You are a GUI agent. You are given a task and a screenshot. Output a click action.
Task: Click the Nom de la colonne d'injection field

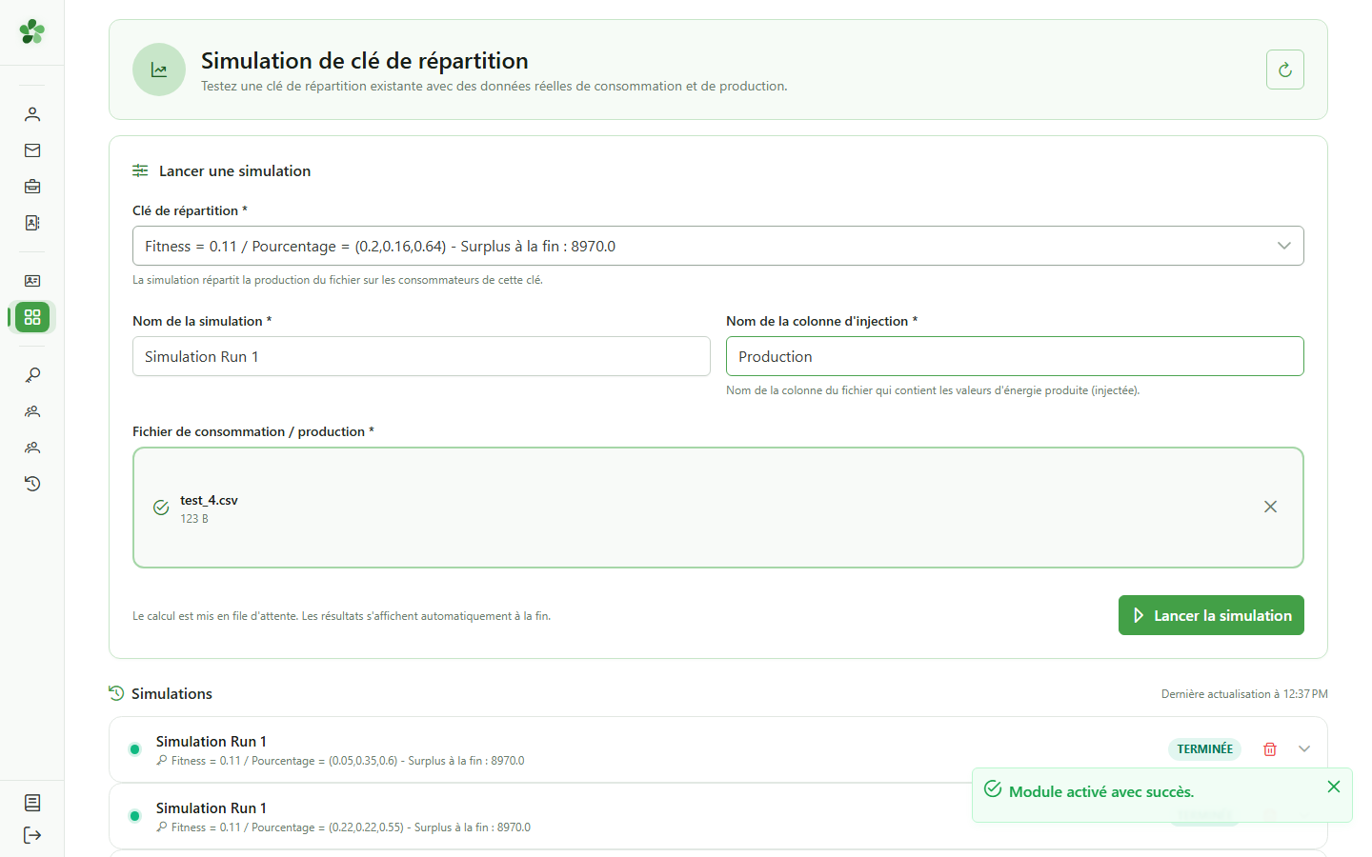pos(1015,356)
